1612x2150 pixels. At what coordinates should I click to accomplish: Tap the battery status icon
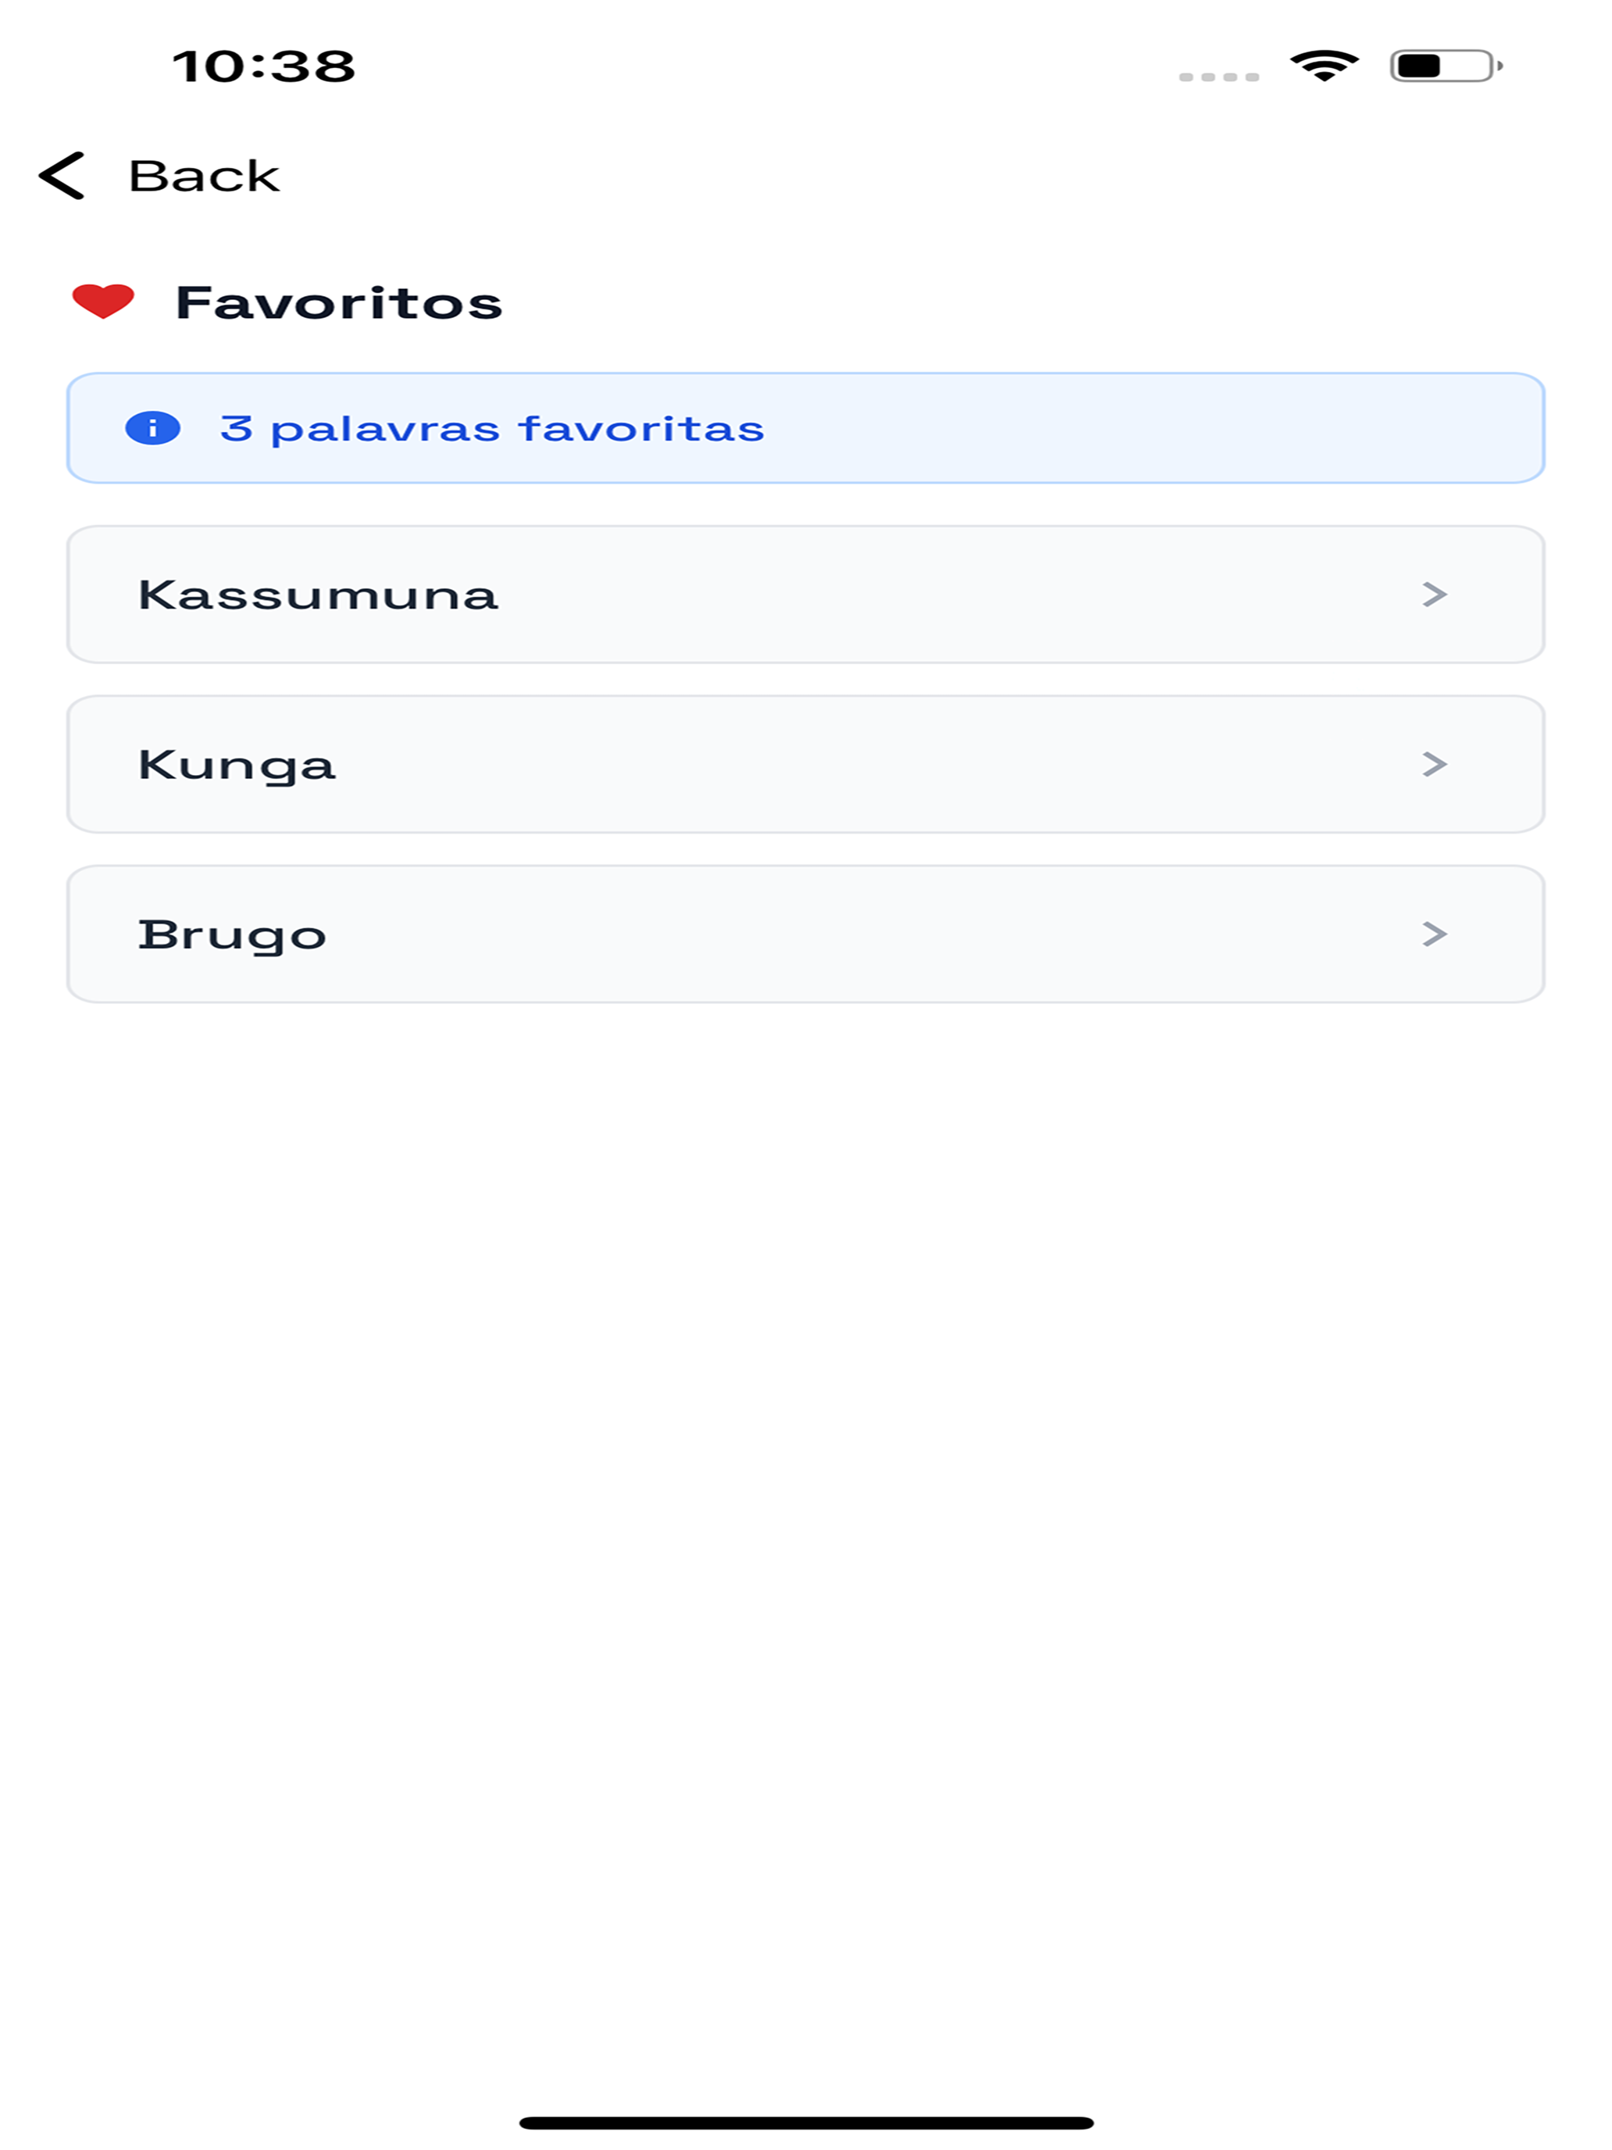click(x=1446, y=66)
